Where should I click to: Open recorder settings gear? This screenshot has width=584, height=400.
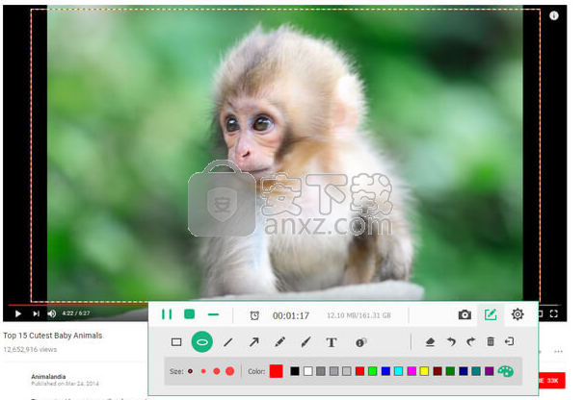click(x=518, y=314)
